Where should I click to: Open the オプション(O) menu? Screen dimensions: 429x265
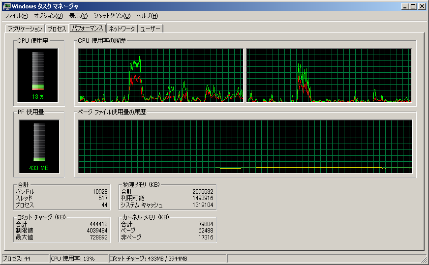coord(48,16)
